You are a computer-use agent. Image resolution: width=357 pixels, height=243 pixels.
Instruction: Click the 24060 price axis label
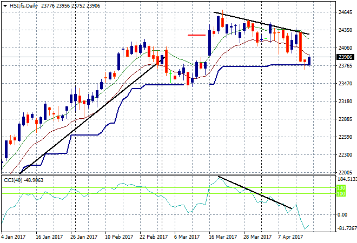pyautogui.click(x=346, y=48)
